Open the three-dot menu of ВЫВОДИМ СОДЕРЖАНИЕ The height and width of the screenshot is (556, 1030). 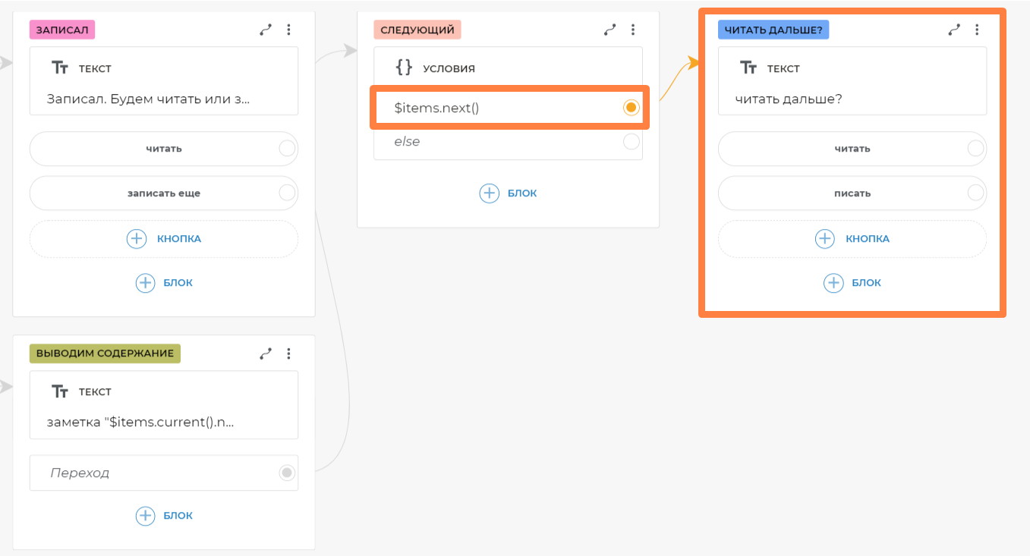click(288, 353)
